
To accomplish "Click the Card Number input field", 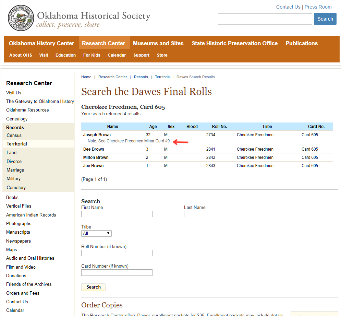I will (117, 273).
